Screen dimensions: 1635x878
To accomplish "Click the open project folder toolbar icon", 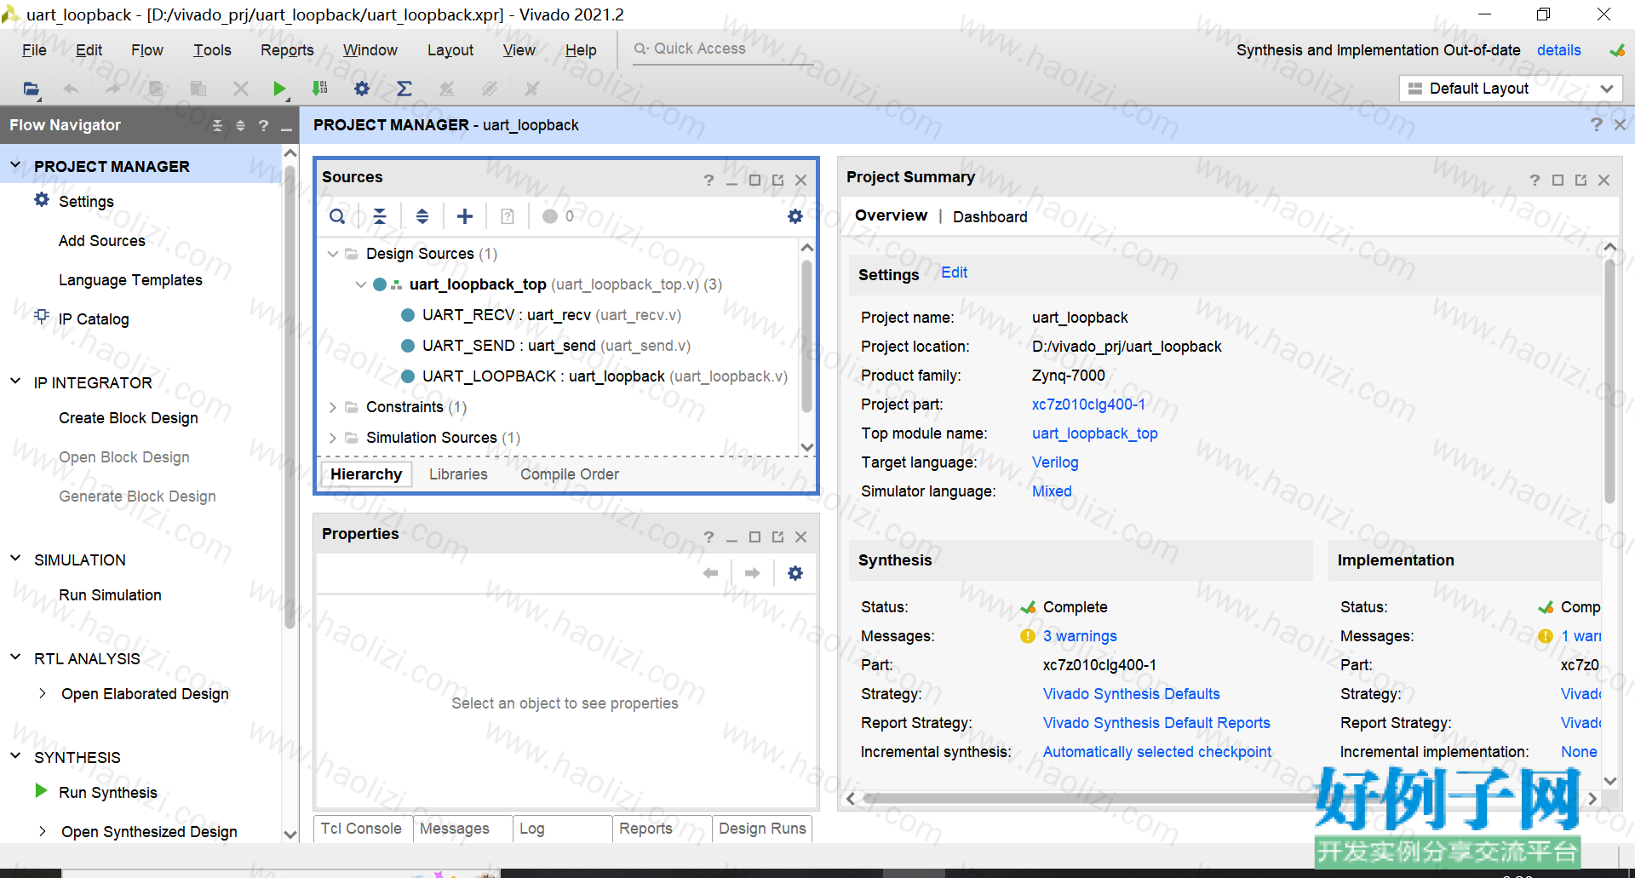I will pyautogui.click(x=31, y=89).
